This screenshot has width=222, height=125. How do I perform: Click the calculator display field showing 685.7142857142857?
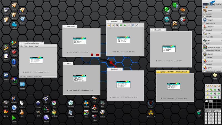(213, 111)
